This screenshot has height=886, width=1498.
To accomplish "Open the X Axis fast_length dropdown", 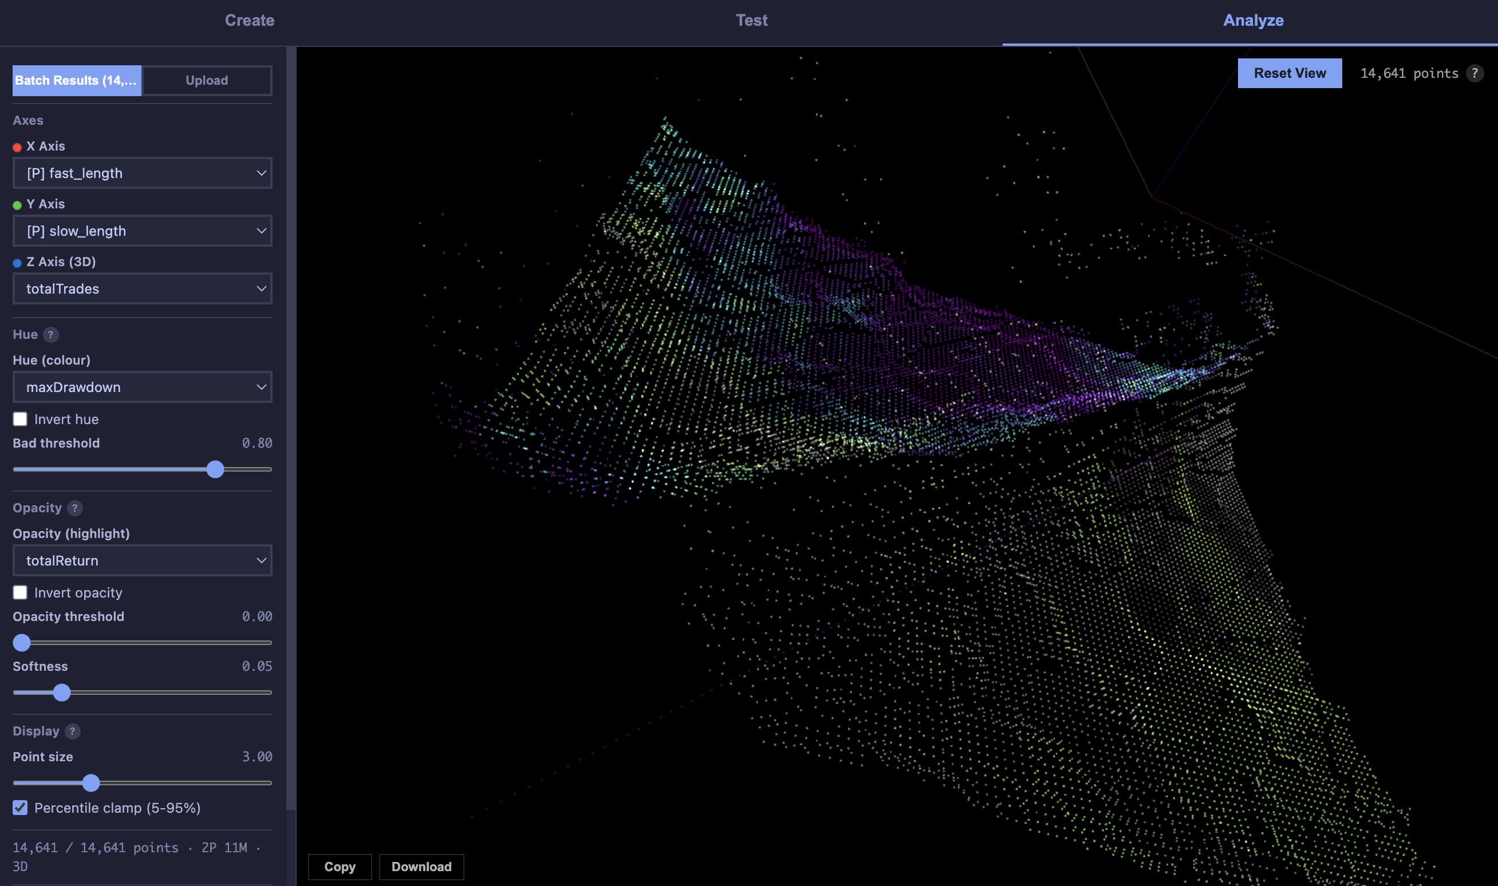I will pyautogui.click(x=142, y=172).
